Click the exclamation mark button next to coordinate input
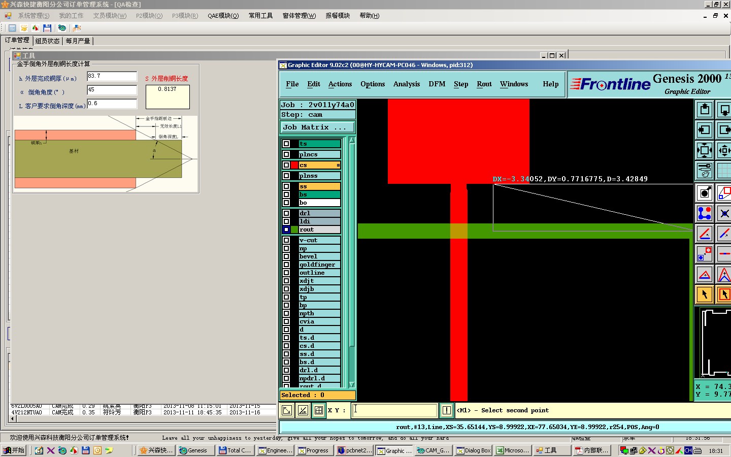The height and width of the screenshot is (457, 731). (446, 410)
